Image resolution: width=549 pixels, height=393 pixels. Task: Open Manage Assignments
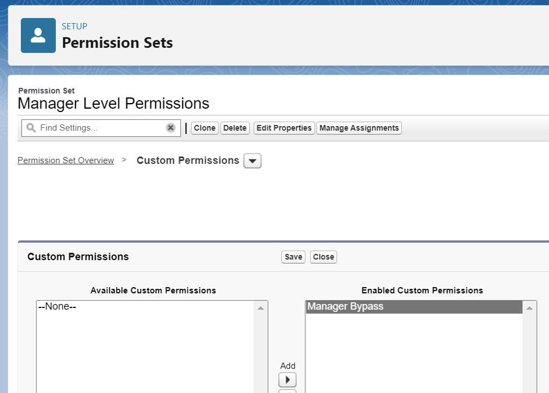(x=358, y=128)
